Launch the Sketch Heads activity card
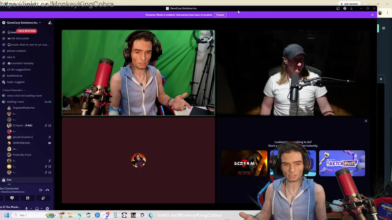 (342, 163)
